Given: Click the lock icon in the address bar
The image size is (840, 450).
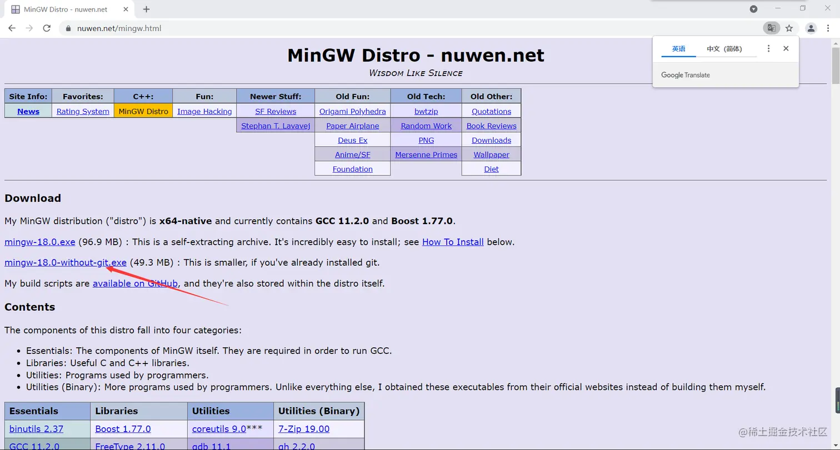Looking at the screenshot, I should (x=69, y=28).
